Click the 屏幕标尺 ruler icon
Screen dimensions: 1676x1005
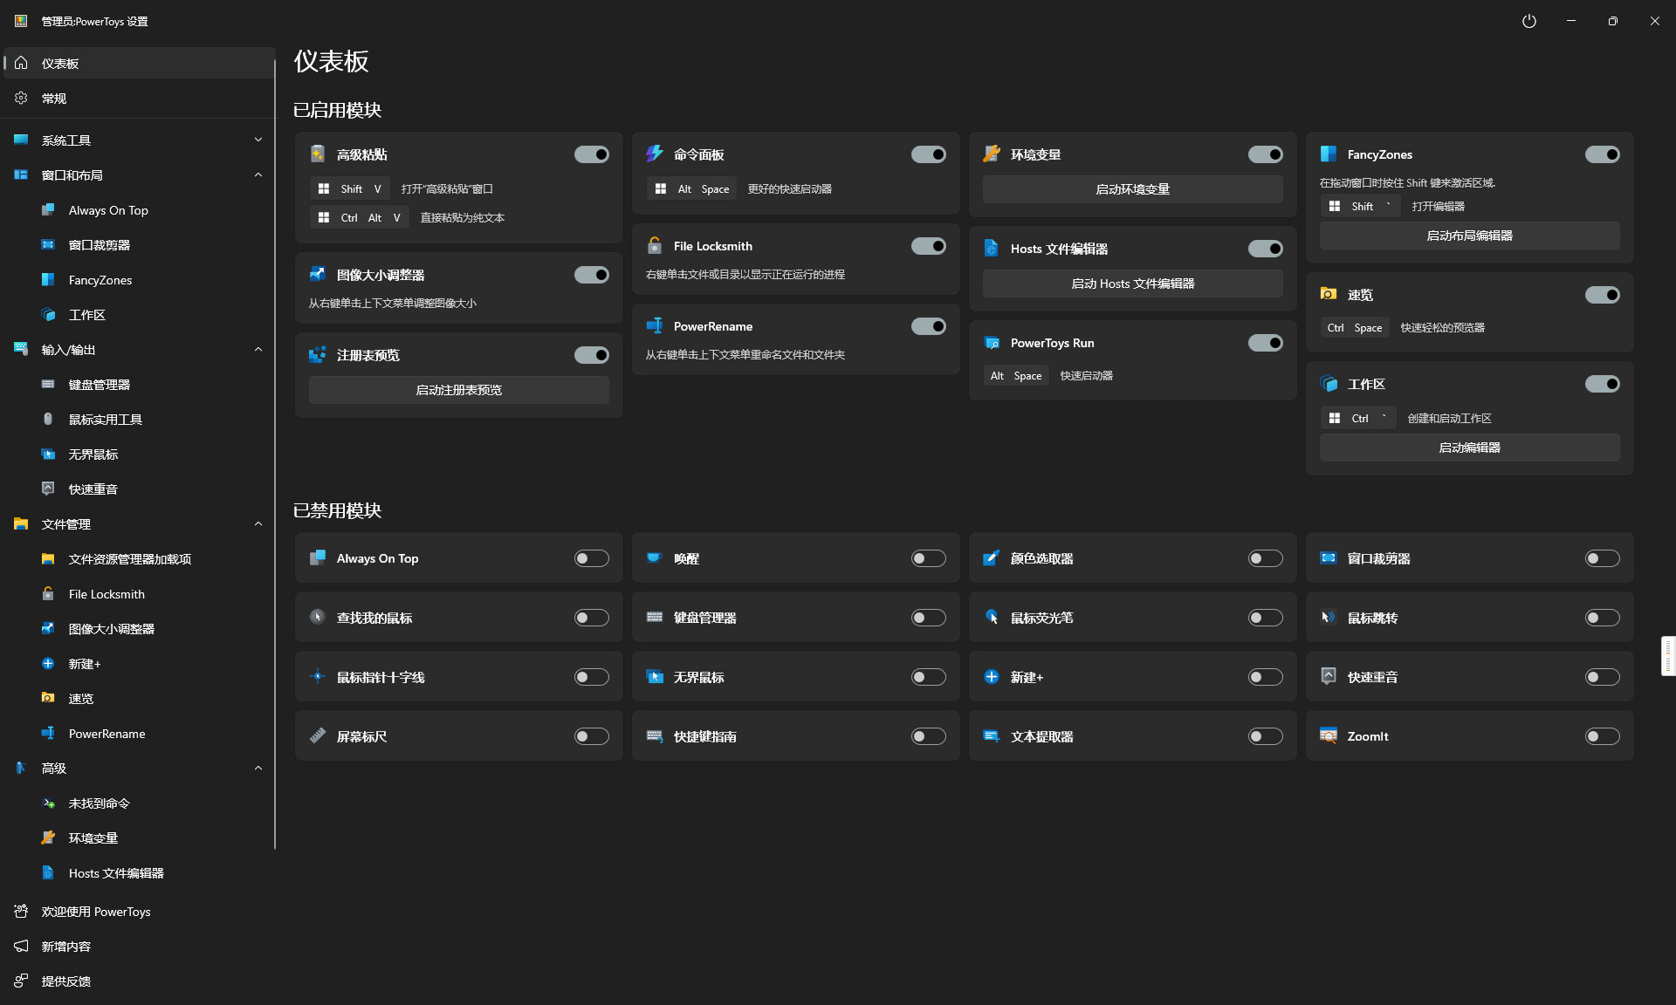(317, 736)
